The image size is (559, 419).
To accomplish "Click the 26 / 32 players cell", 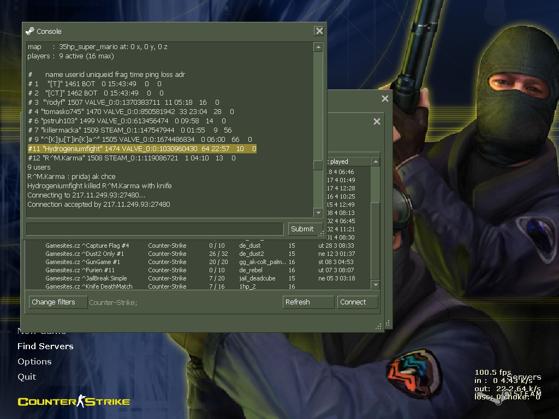I will (218, 254).
